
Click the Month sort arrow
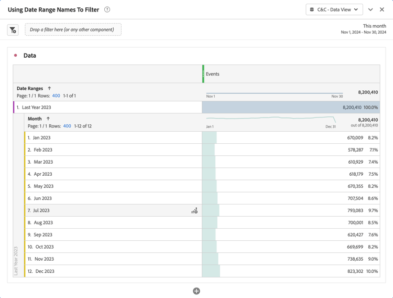coord(48,119)
